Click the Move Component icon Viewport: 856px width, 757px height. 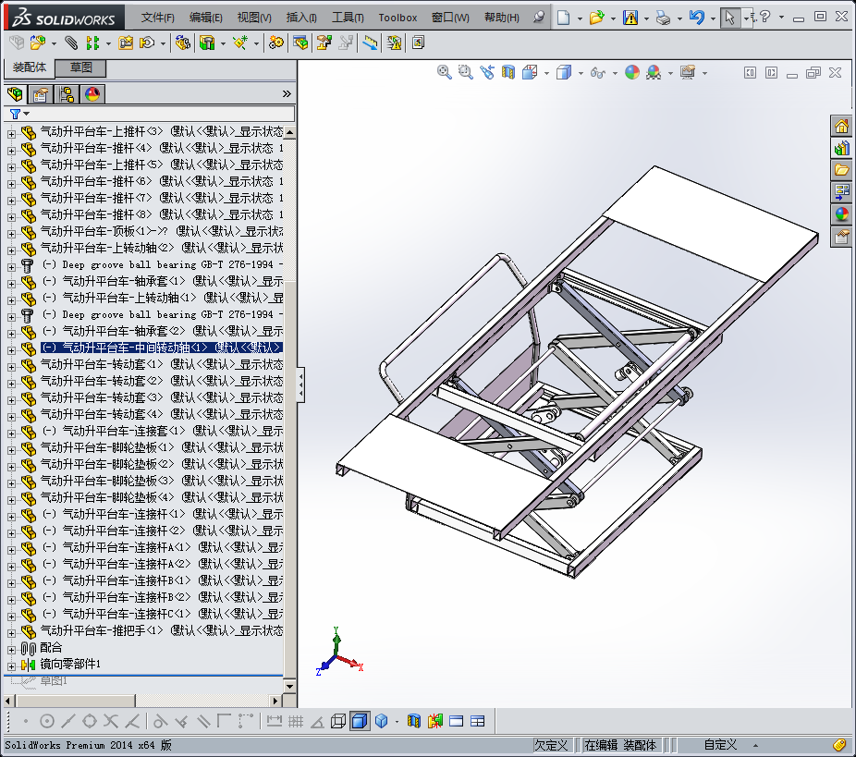pos(147,43)
